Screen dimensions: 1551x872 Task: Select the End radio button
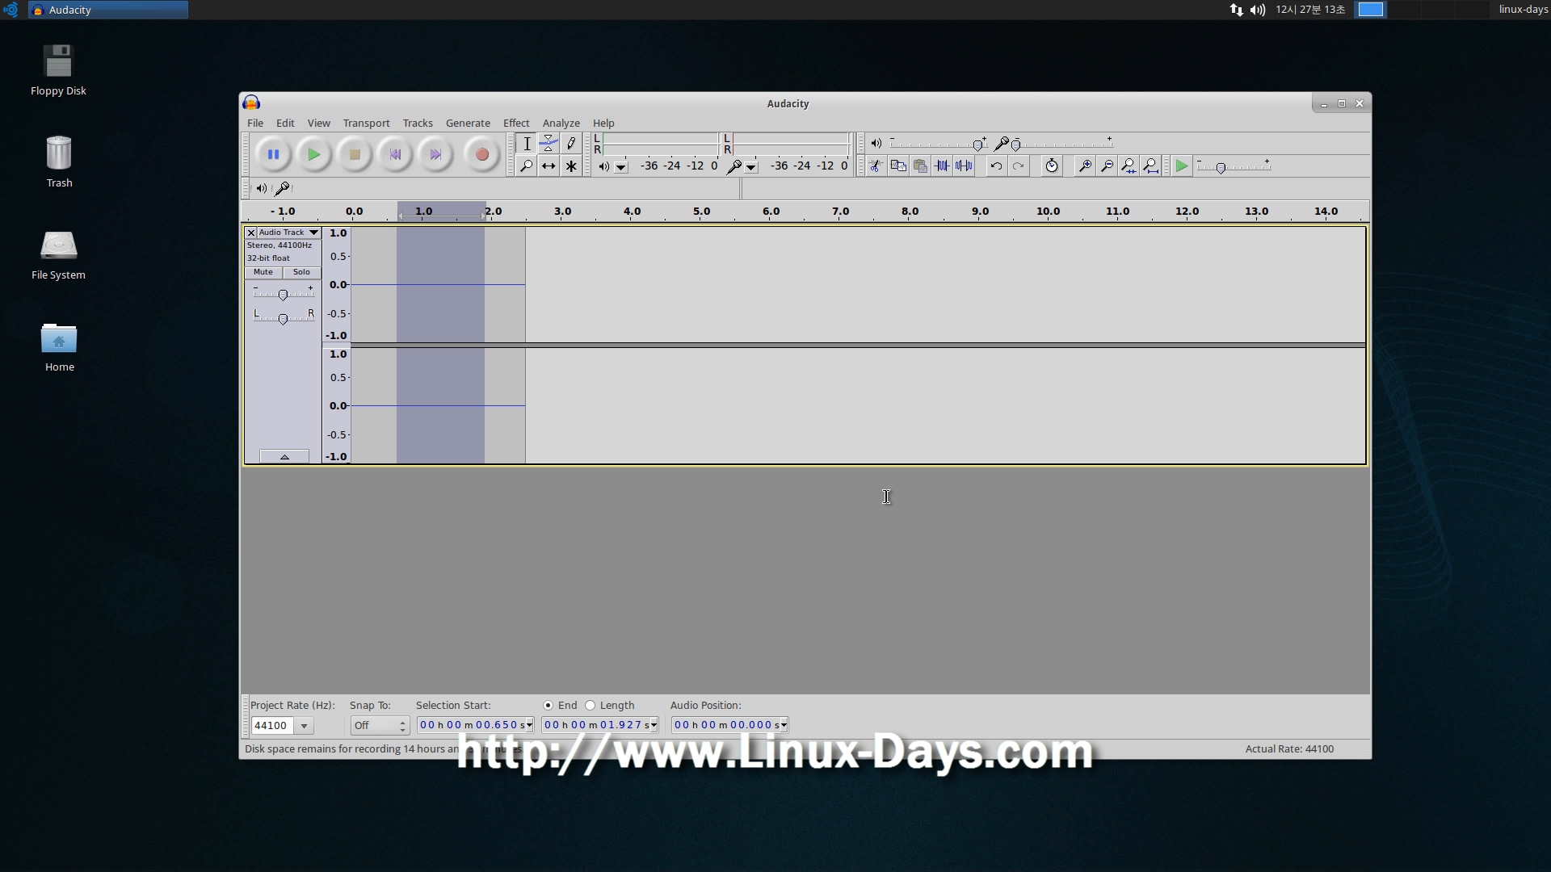pos(548,706)
